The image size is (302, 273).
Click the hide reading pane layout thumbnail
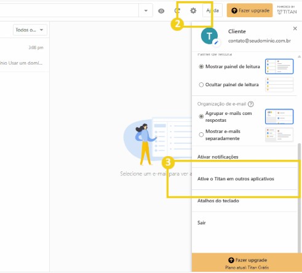(279, 84)
